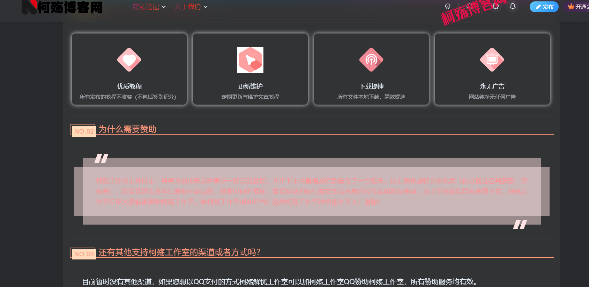Click text 所有文件本地下载，高效提速
Viewport: 589px width, 287px height.
click(371, 97)
